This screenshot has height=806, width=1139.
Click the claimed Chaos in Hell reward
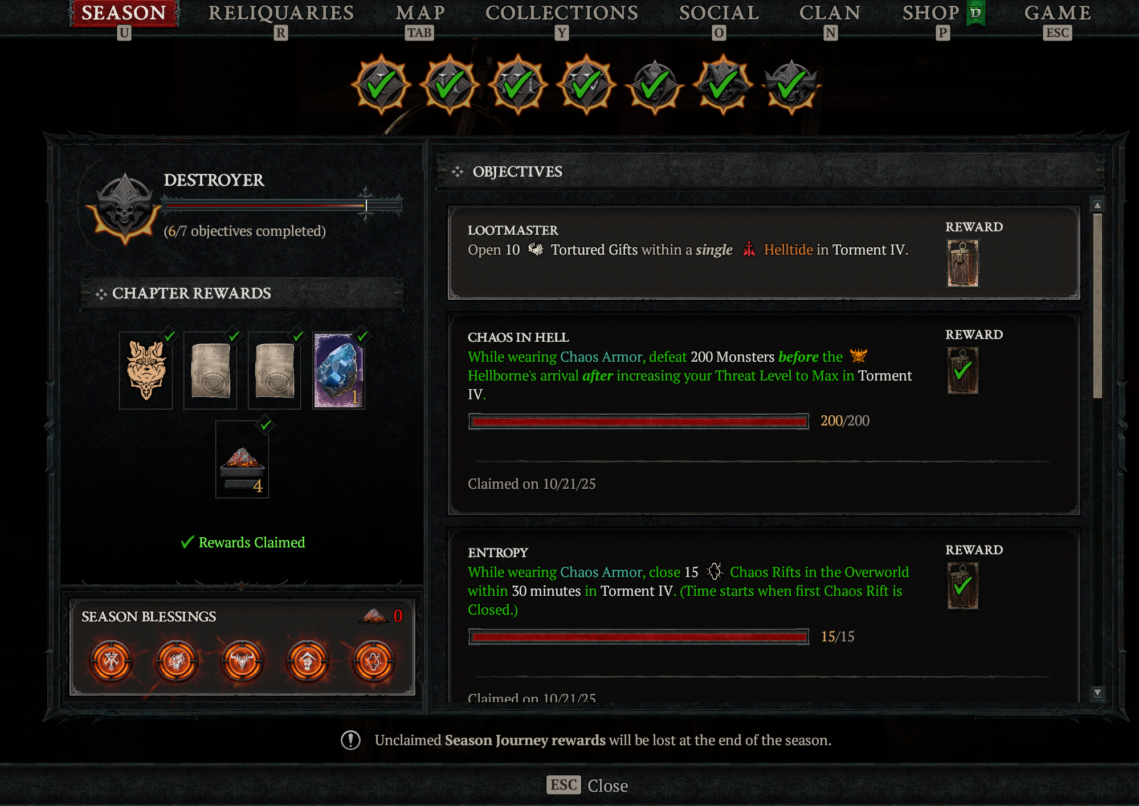[x=963, y=370]
